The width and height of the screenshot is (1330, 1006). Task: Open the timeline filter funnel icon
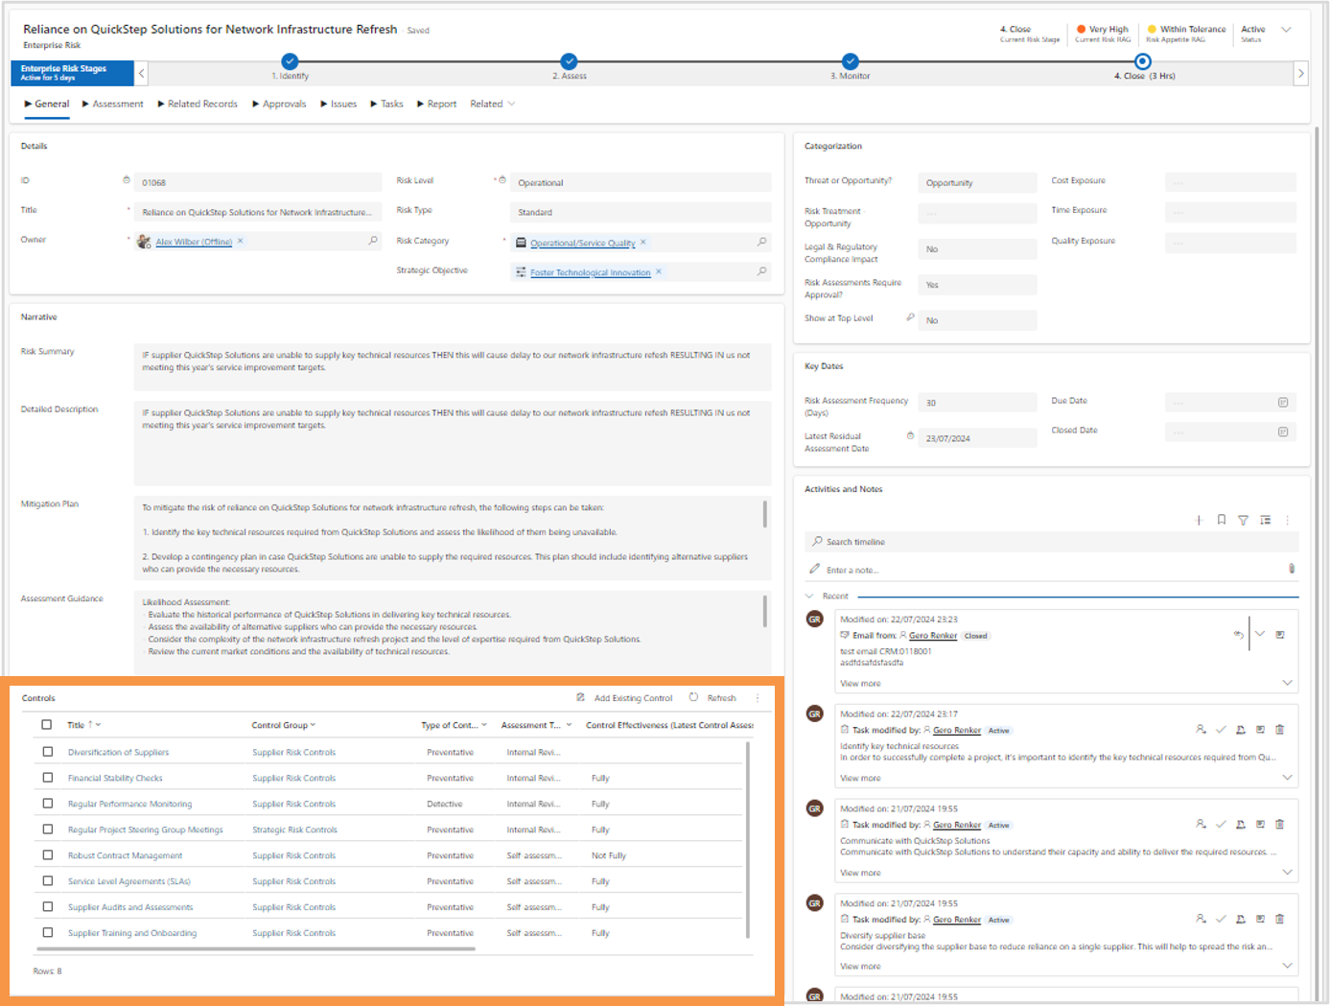tap(1243, 520)
